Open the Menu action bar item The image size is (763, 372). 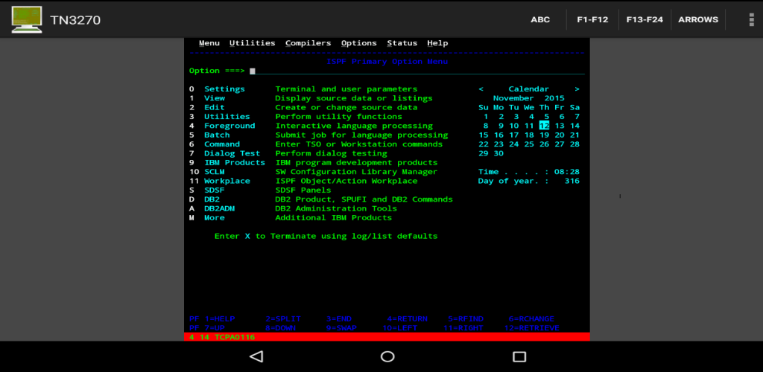click(x=209, y=43)
